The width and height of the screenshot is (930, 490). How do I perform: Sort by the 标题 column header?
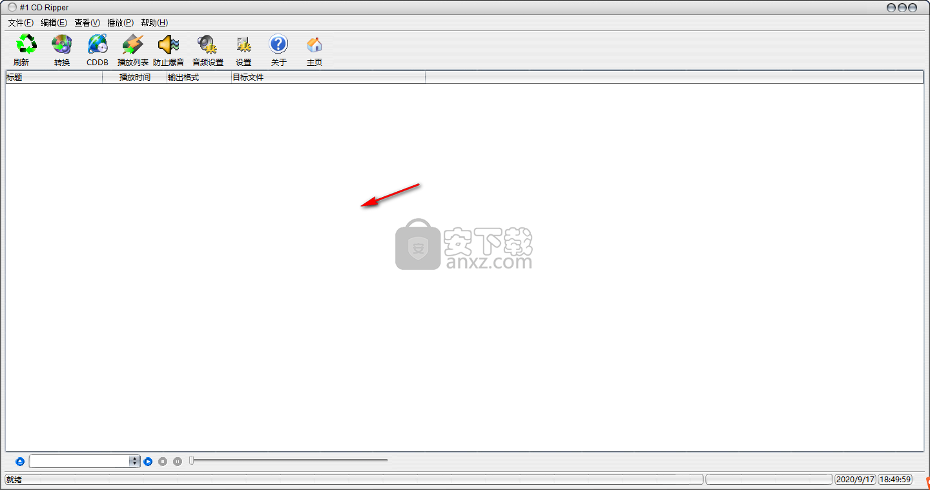(54, 77)
